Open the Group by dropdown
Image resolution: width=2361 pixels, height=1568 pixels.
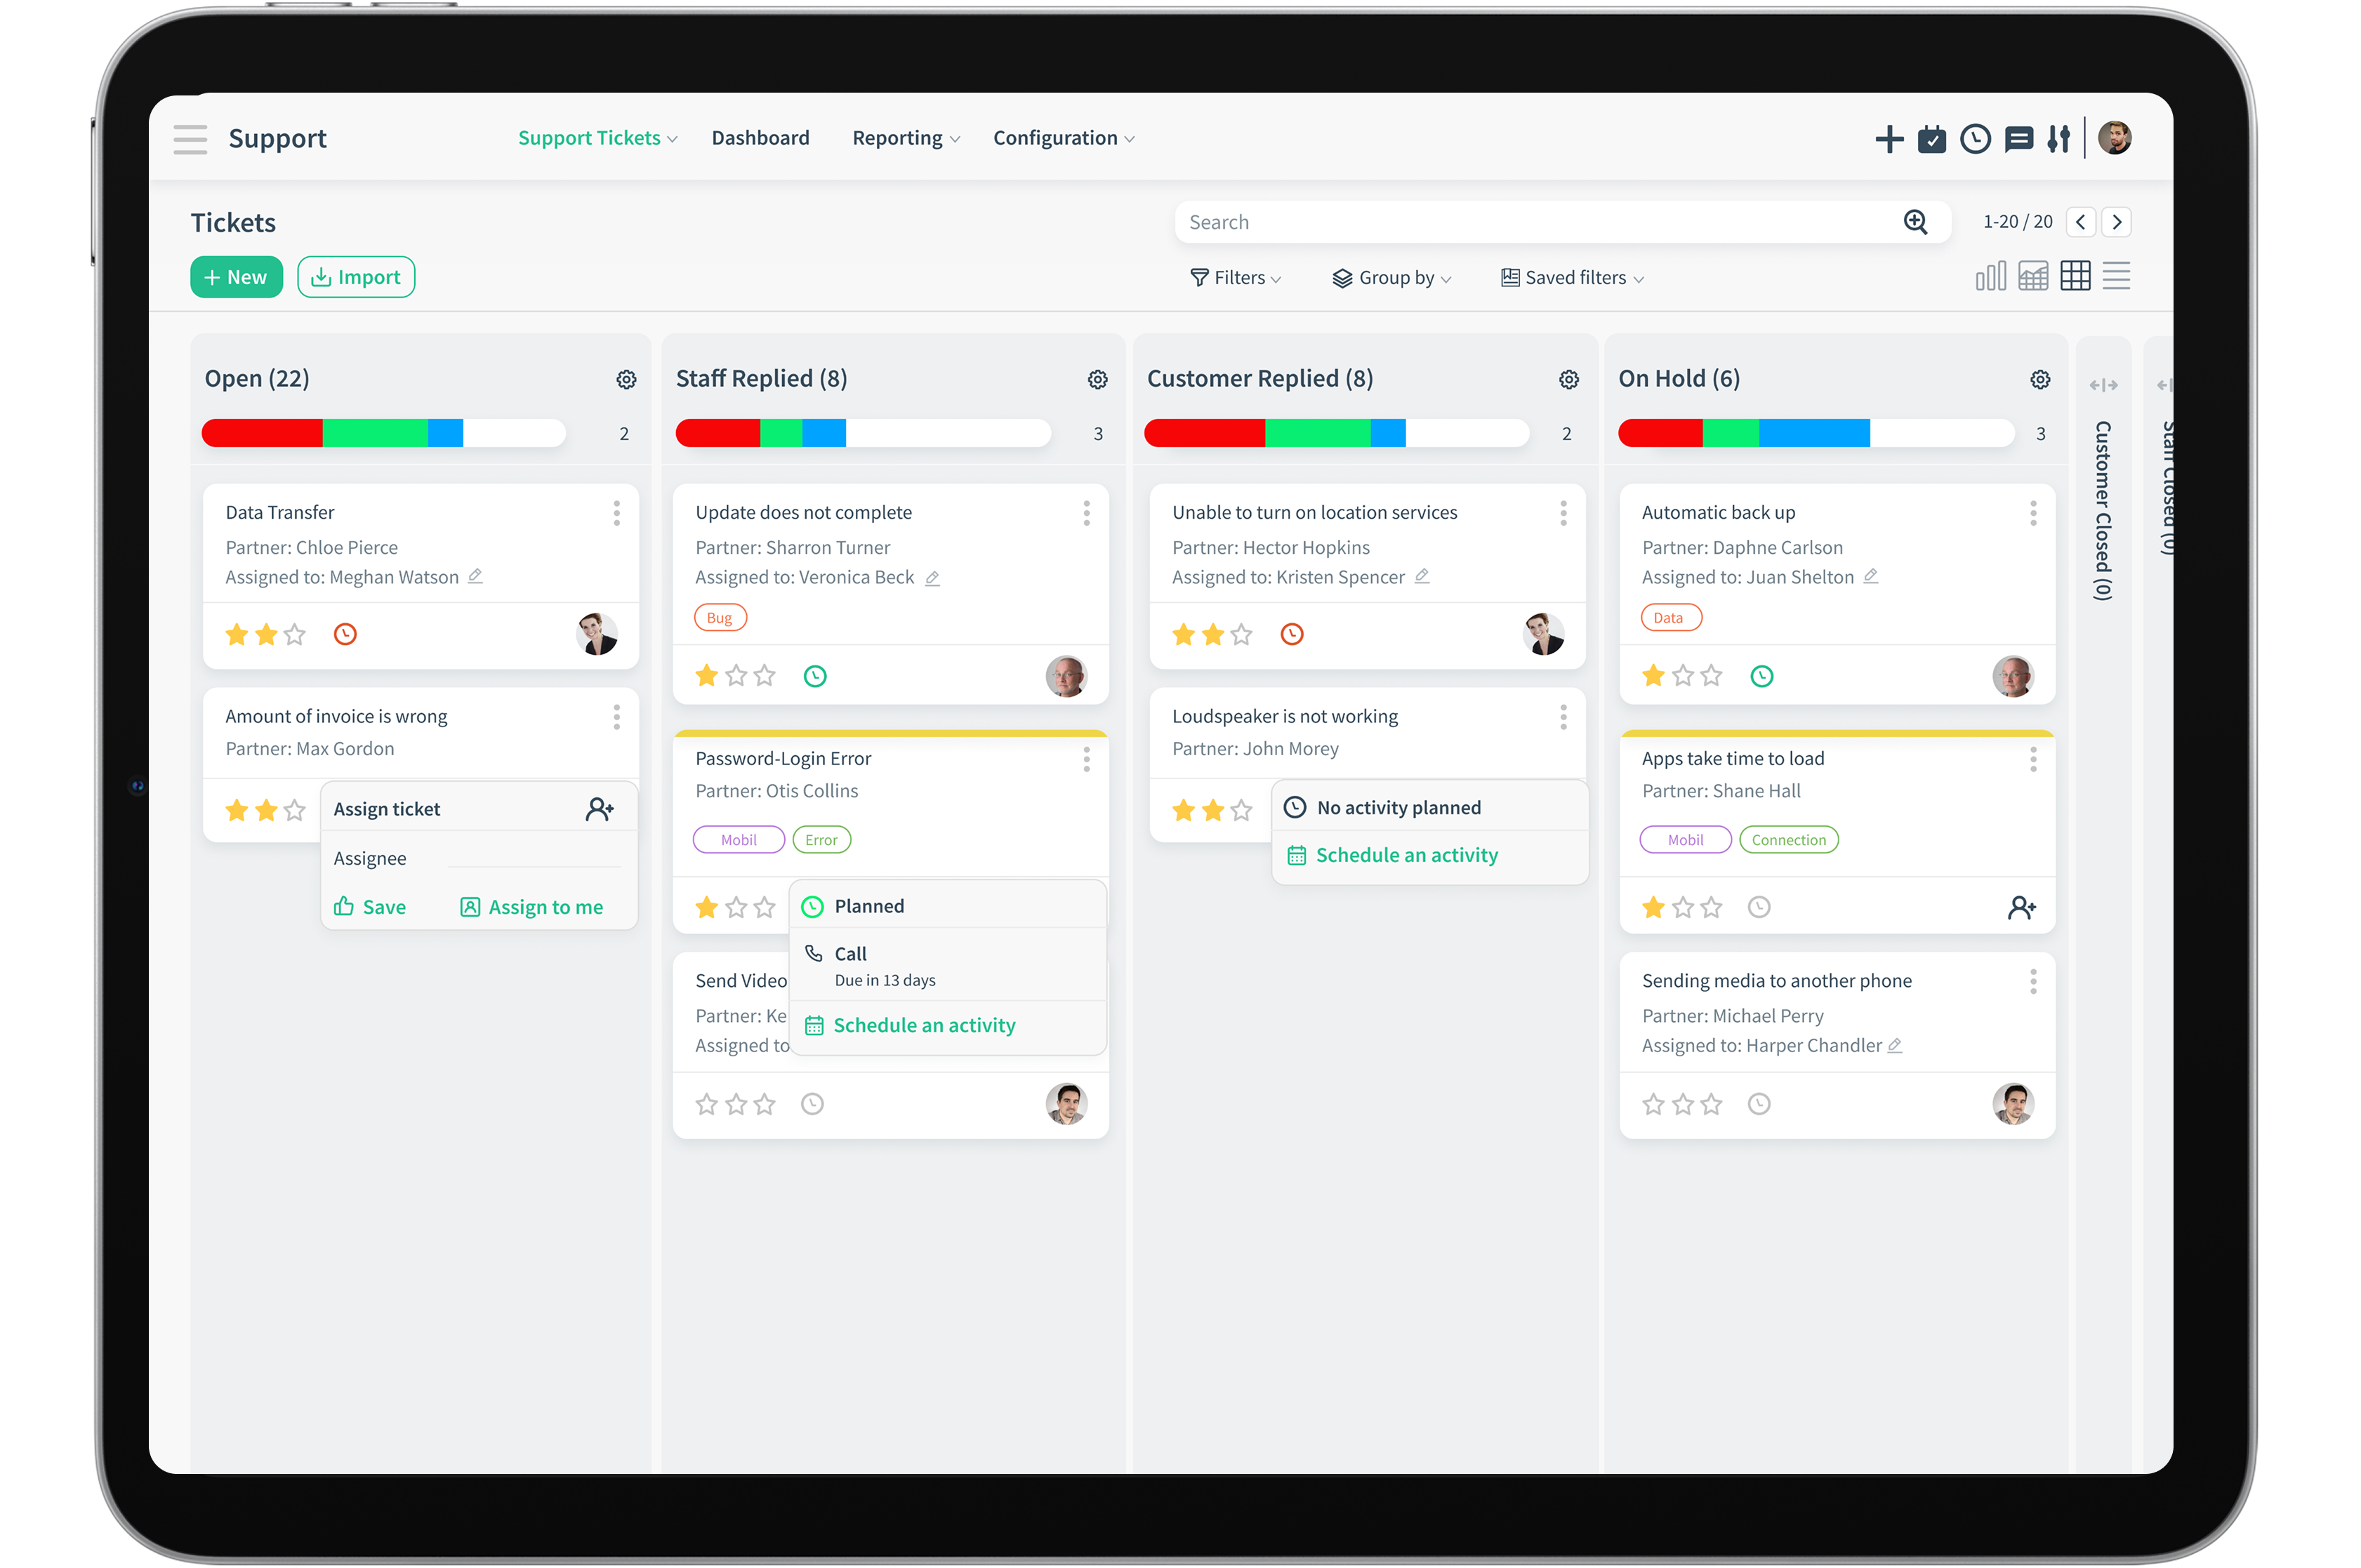(x=1392, y=277)
